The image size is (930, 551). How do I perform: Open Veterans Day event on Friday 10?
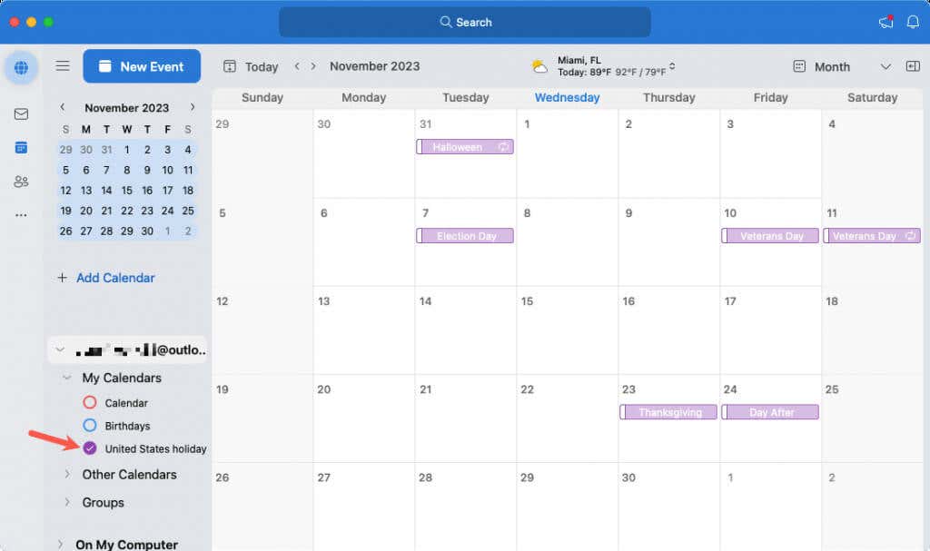[770, 235]
